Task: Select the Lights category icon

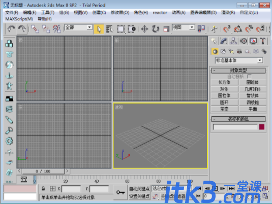Action: (231, 51)
